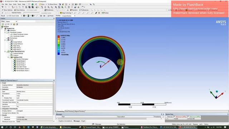Toggle the Minimum parameter checkbox
This screenshot has width=229, height=129.
[3, 117]
